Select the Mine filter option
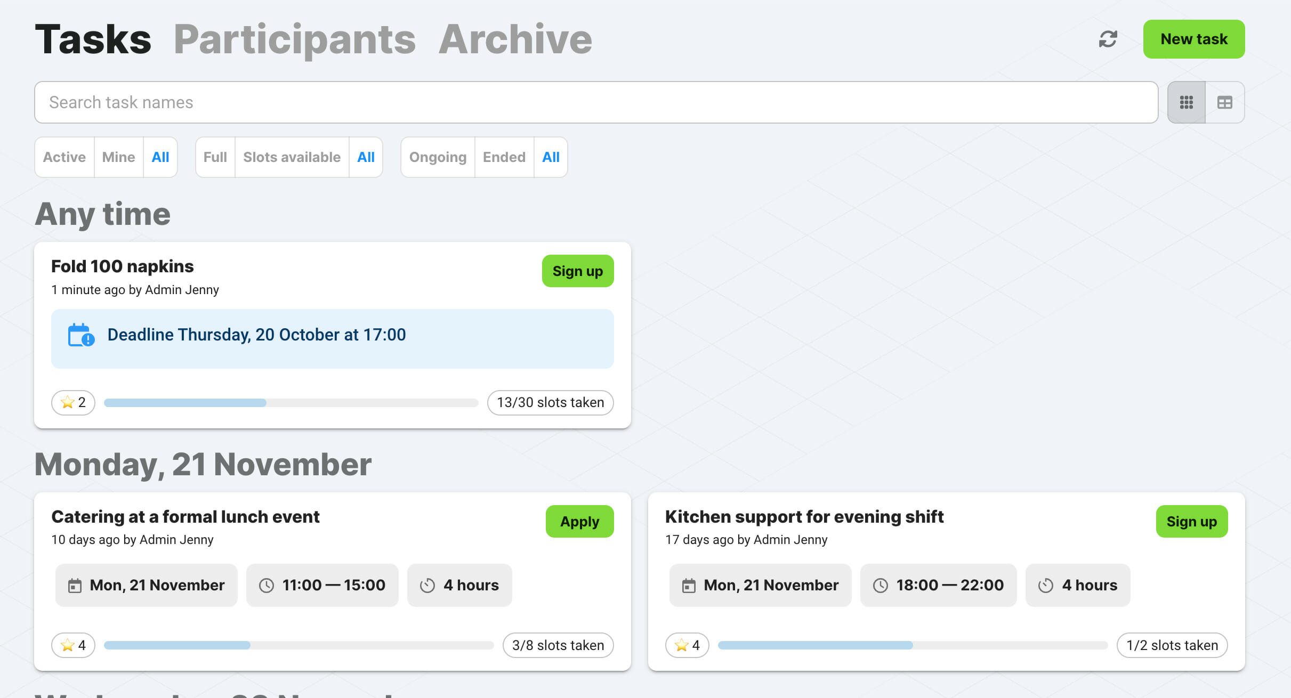The width and height of the screenshot is (1291, 698). [x=118, y=157]
